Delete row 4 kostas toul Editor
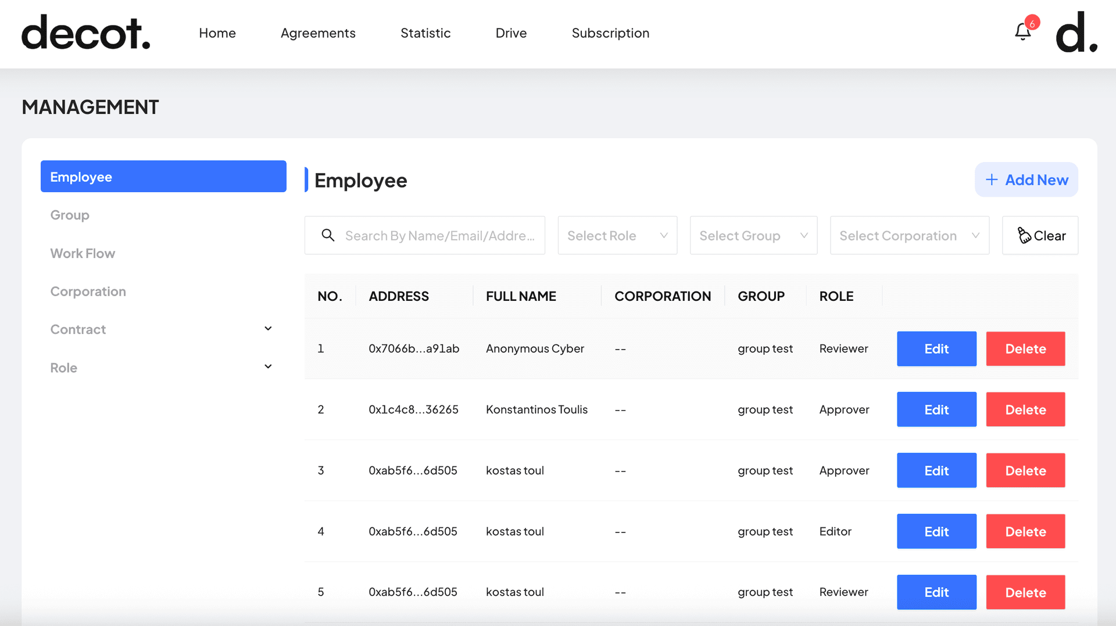The height and width of the screenshot is (626, 1116). pyautogui.click(x=1025, y=531)
